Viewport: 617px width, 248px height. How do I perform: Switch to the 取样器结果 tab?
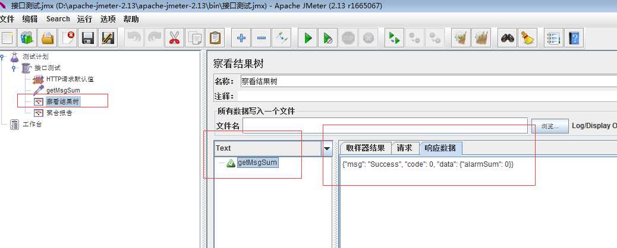pos(366,148)
